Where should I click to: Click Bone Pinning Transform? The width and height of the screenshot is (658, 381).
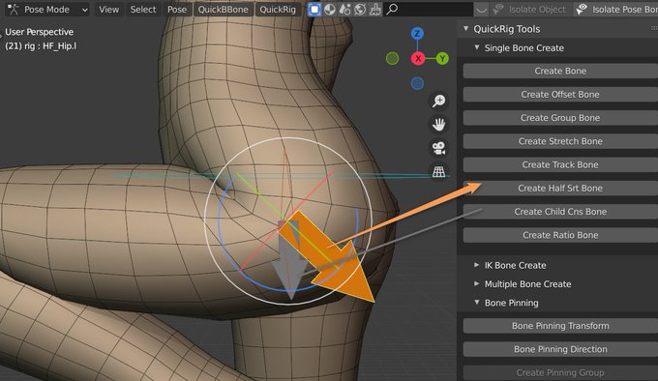coord(560,326)
